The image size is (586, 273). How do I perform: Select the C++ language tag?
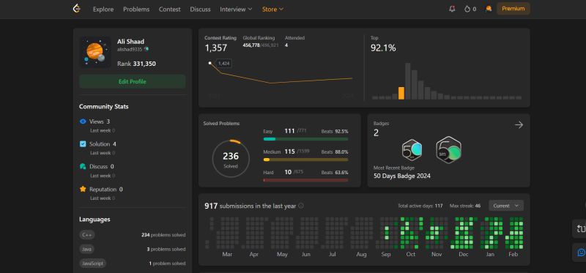coord(87,235)
